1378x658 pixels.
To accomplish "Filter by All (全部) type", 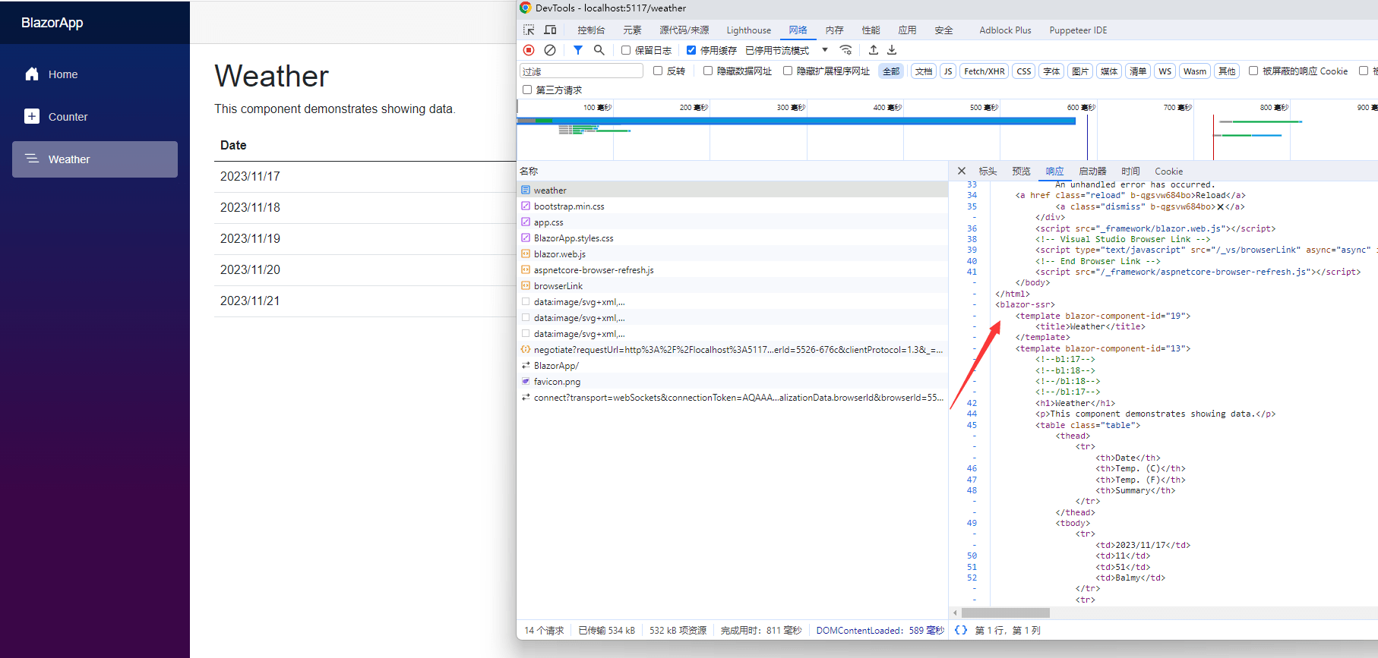I will tap(891, 71).
